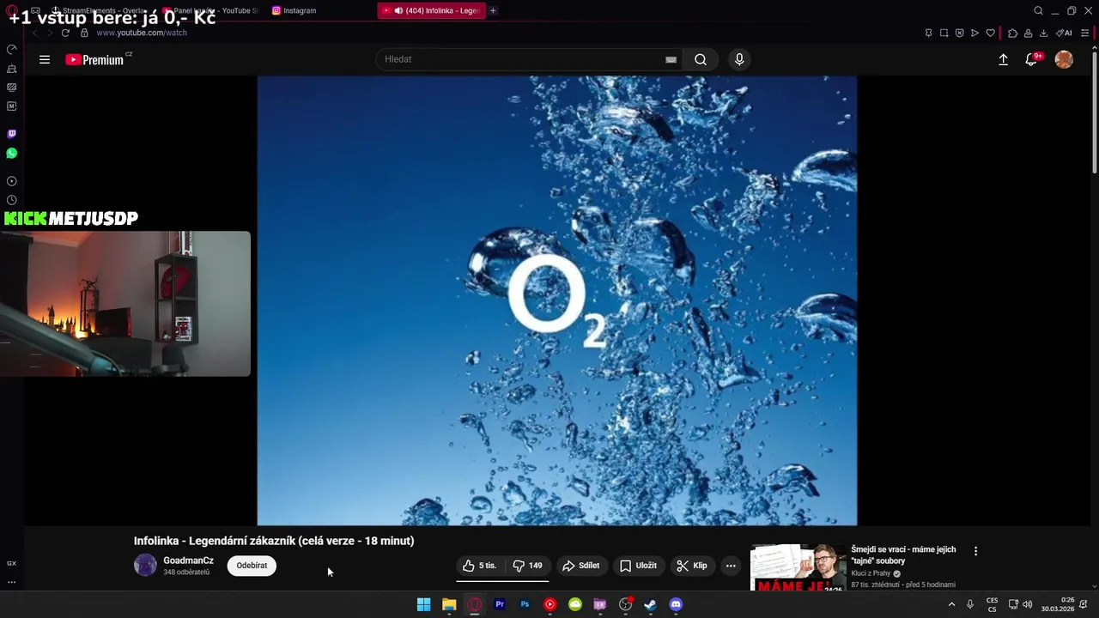The height and width of the screenshot is (618, 1099).
Task: Open the upload video icon
Action: (1003, 59)
